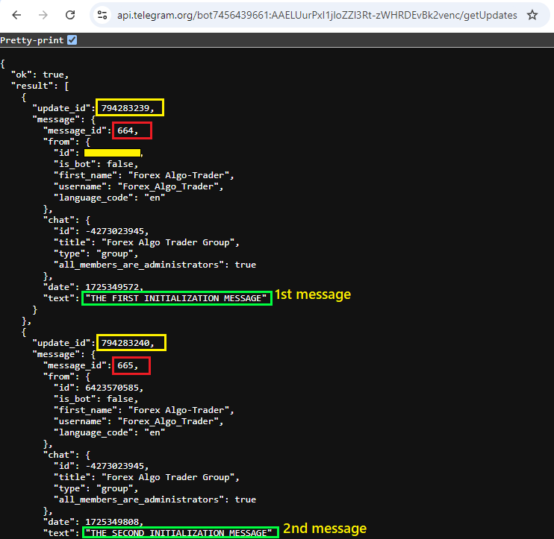
Task: Click the browser Forward arrow
Action: [43, 15]
